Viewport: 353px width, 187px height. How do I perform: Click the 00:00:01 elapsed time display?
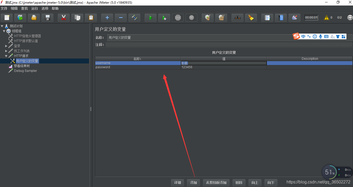[311, 18]
